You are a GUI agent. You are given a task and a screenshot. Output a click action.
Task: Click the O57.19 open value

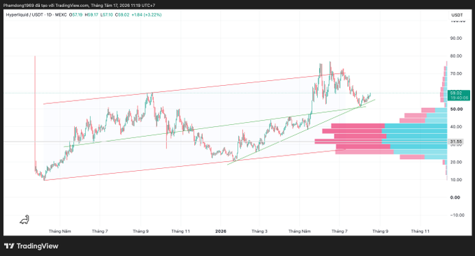point(75,15)
